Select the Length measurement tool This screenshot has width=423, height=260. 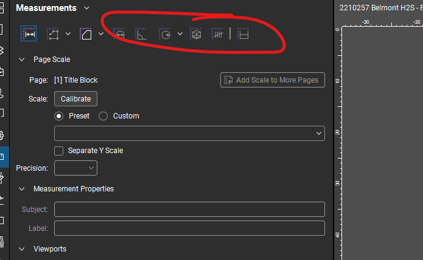[x=29, y=33]
